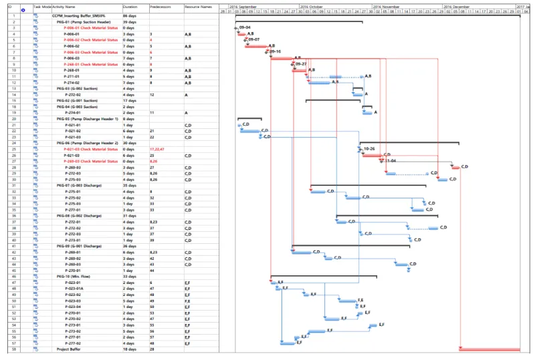
Task: Click row ID 58 header cell
Action: 14,349
